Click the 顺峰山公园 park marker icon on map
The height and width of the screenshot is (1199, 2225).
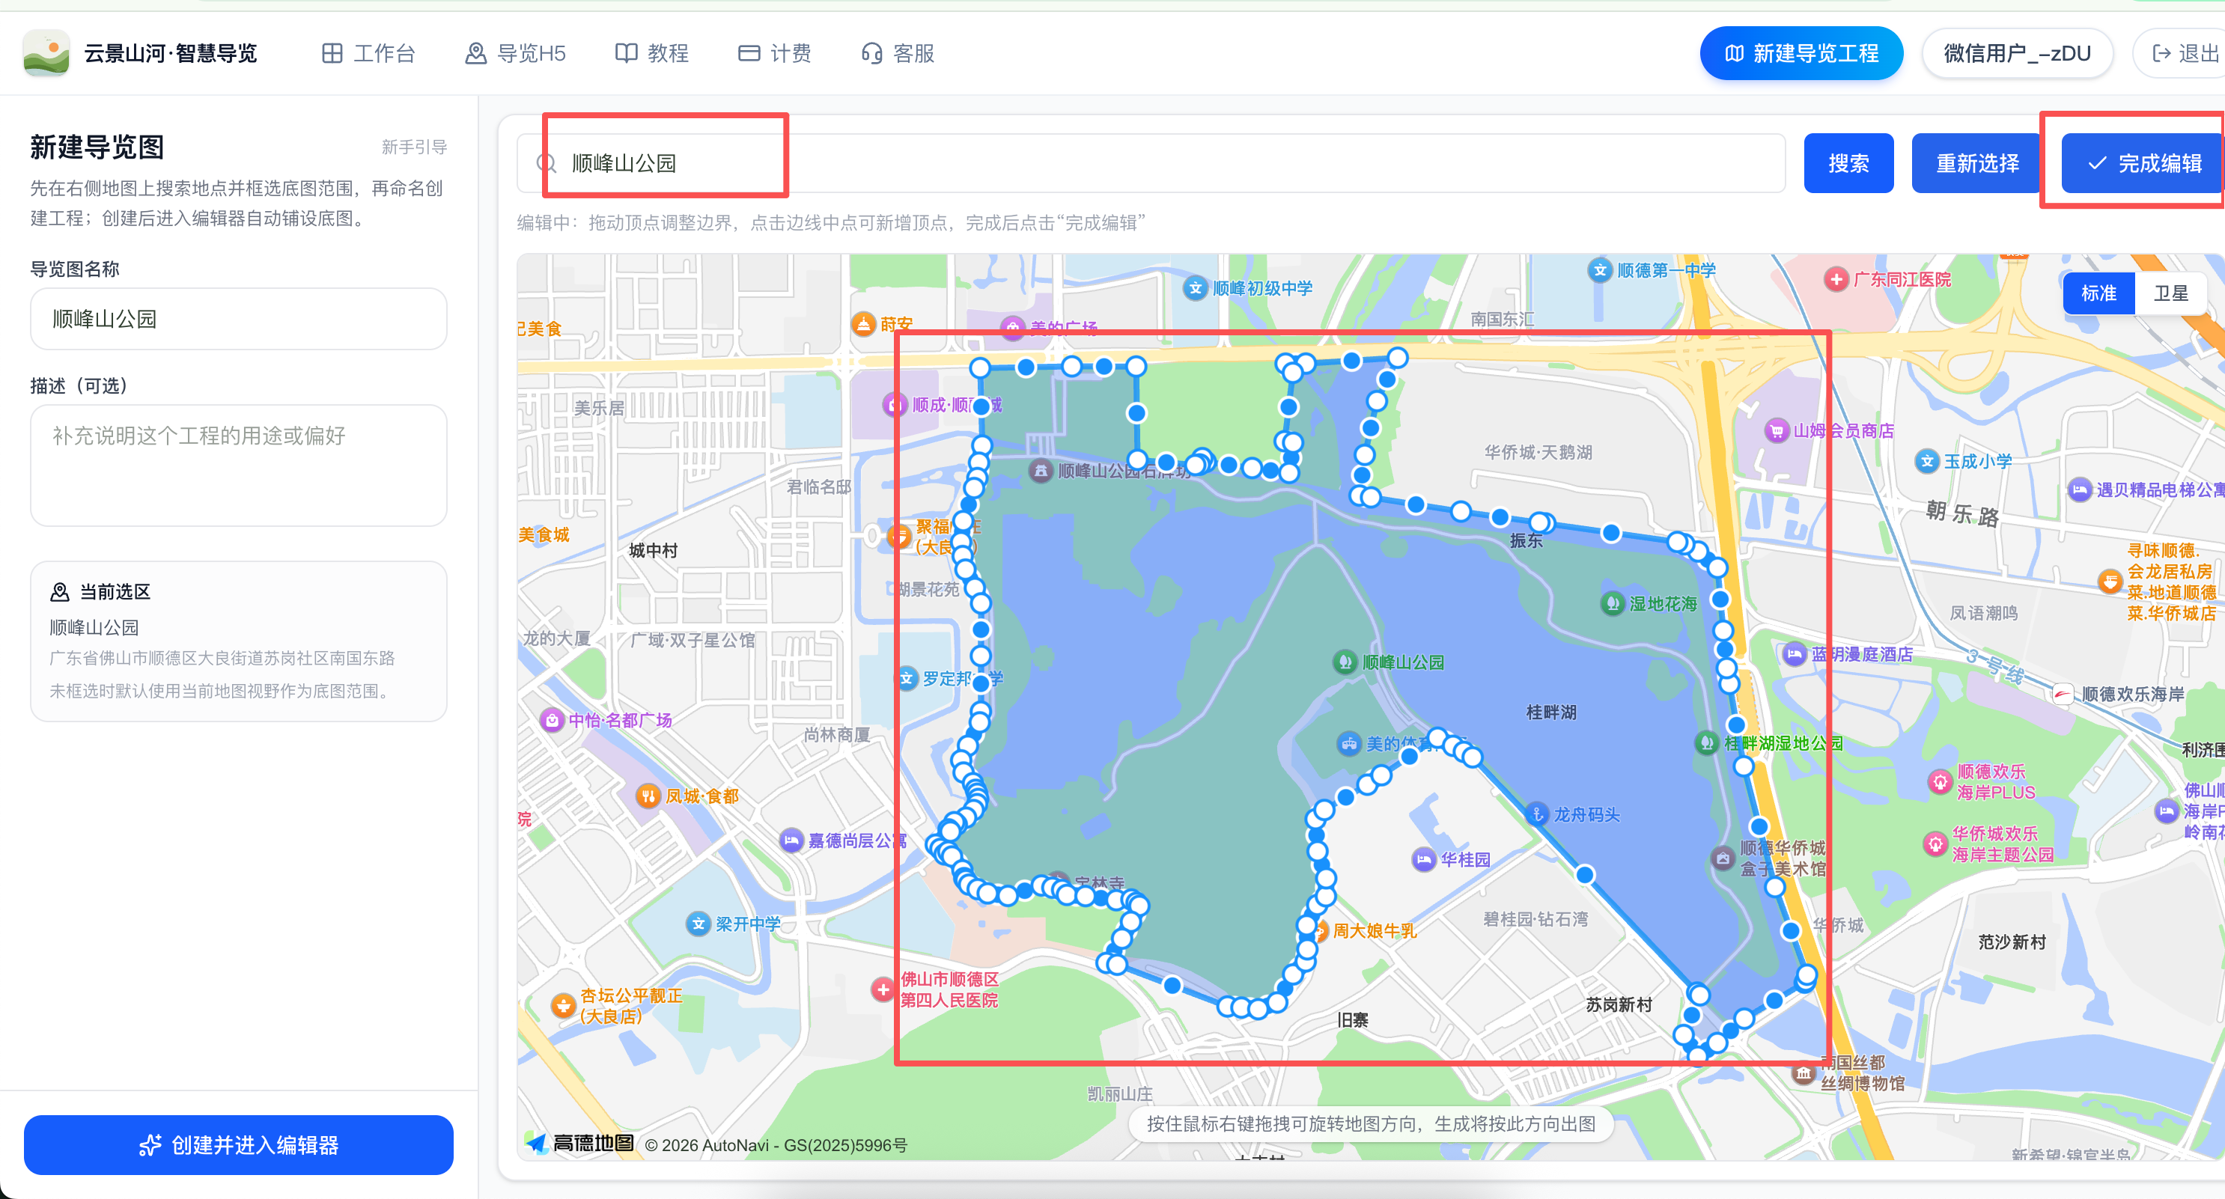[1344, 662]
